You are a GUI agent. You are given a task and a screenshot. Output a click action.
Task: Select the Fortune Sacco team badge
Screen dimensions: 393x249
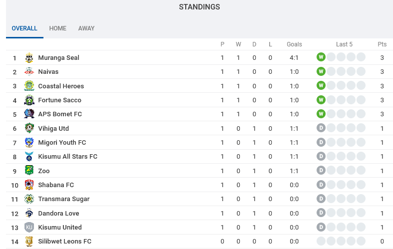pyautogui.click(x=29, y=100)
